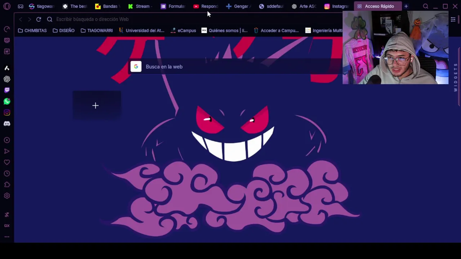Open 'Quiénes somos' bookmark
Screen dimensions: 461x259
[225, 31]
